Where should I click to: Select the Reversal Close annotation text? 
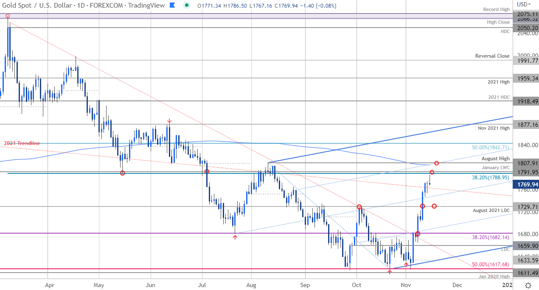(492, 56)
